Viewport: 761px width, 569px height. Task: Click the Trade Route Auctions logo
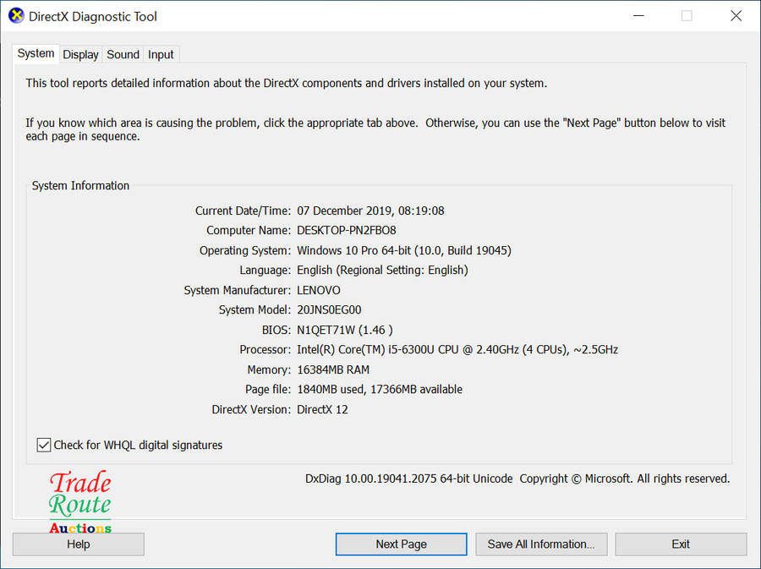coord(79,499)
